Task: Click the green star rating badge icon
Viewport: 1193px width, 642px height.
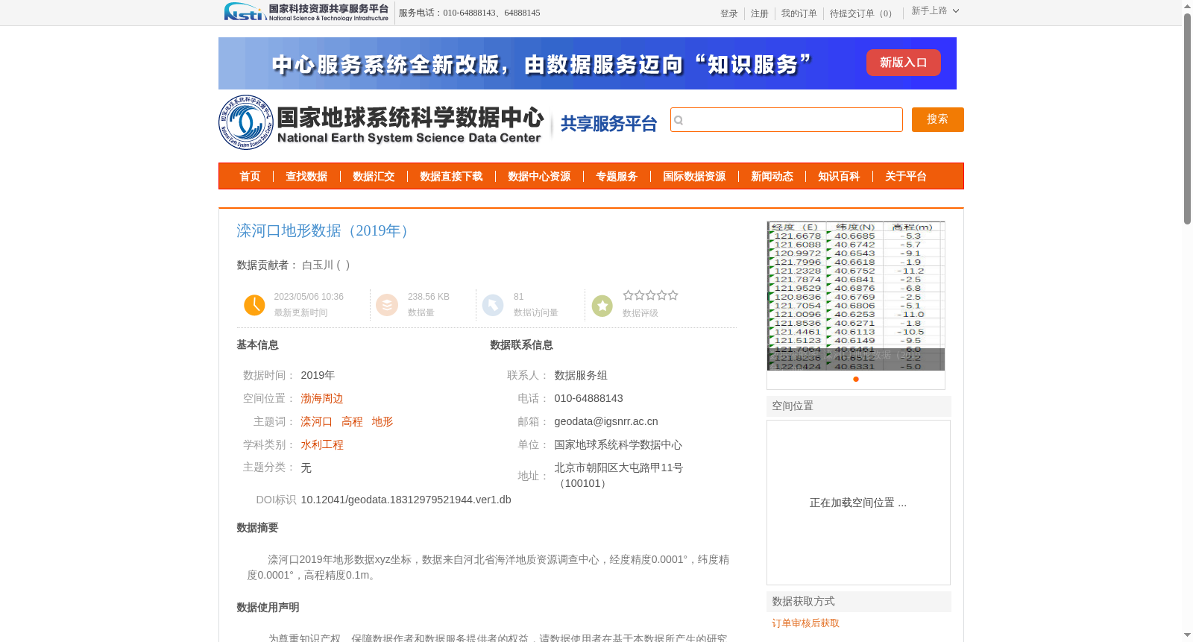Action: pos(602,306)
